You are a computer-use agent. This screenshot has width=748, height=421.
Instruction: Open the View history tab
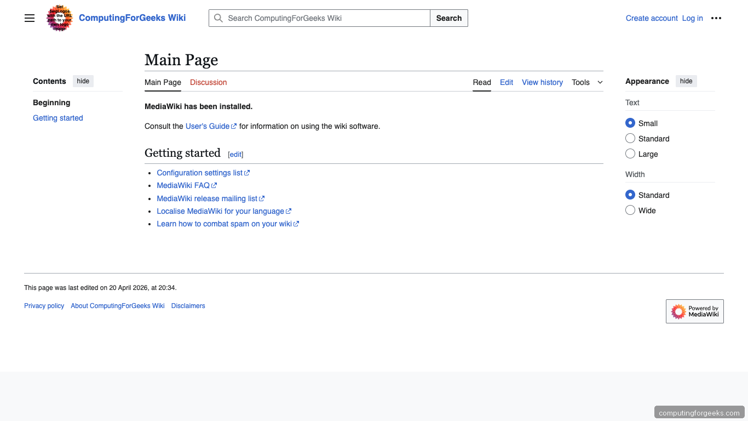click(x=542, y=82)
